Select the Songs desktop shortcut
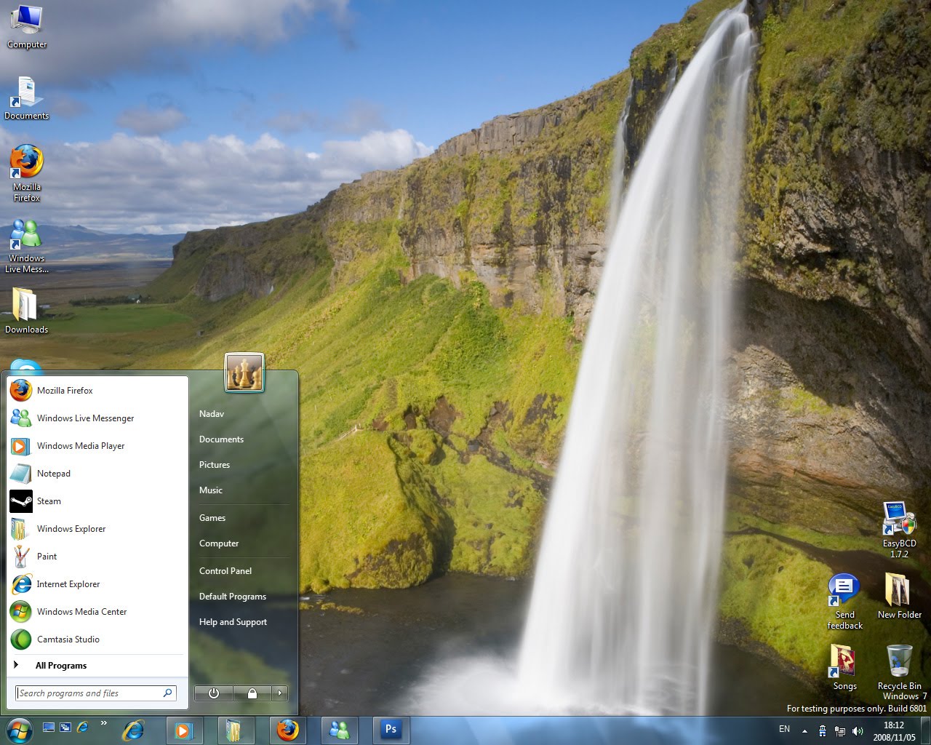The image size is (931, 745). point(844,667)
